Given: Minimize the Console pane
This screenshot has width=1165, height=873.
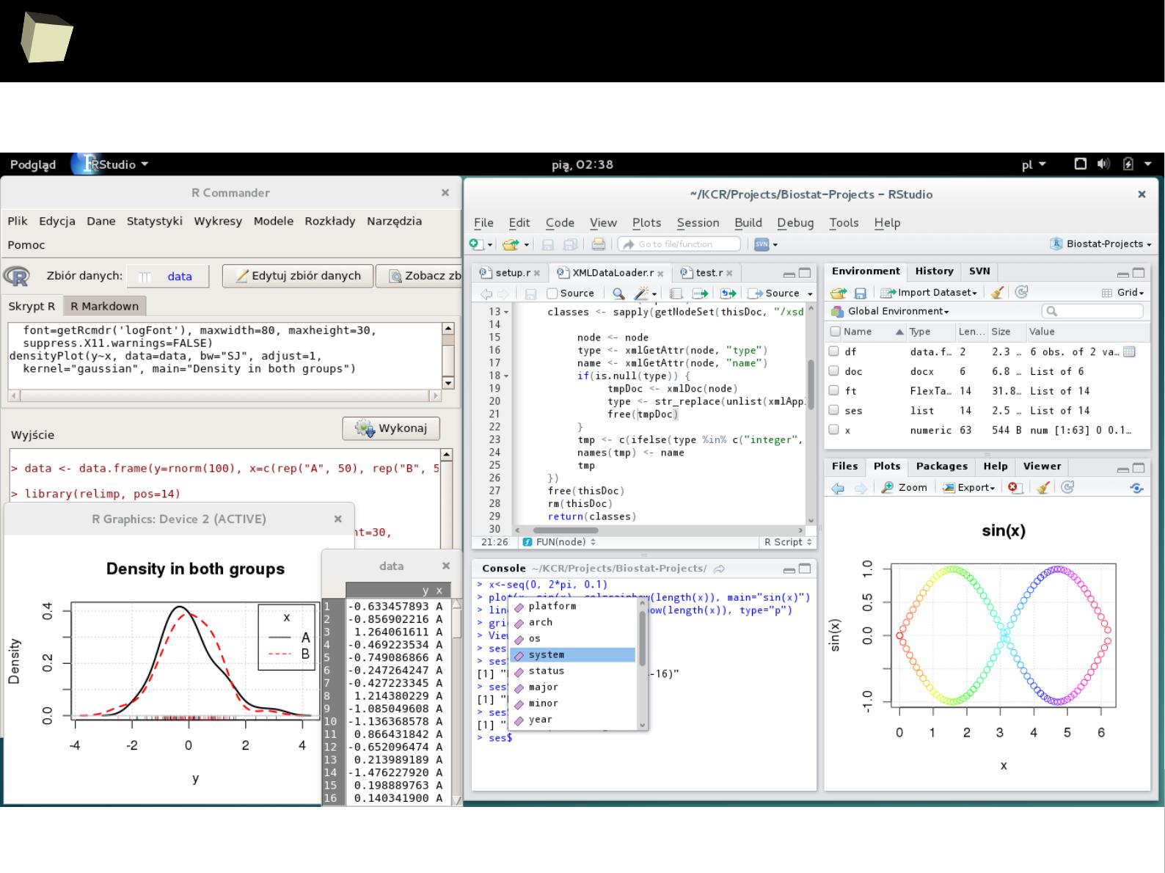Looking at the screenshot, I should click(x=789, y=569).
